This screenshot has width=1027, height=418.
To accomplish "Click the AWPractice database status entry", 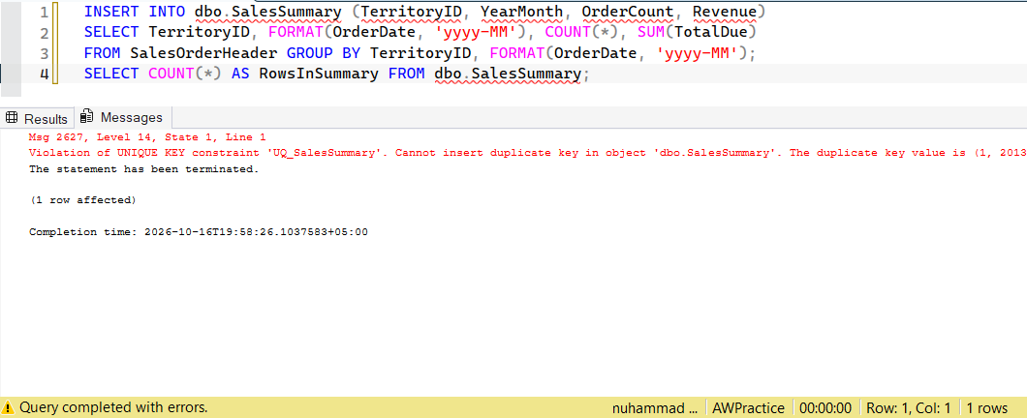I will tap(747, 407).
